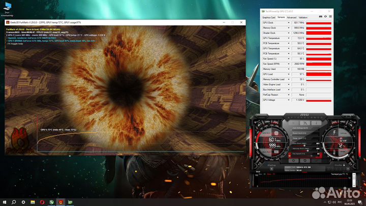The height and width of the screenshot is (206, 366).
Task: Click the GPU base clock icon on left gauge
Action: pyautogui.click(x=276, y=133)
